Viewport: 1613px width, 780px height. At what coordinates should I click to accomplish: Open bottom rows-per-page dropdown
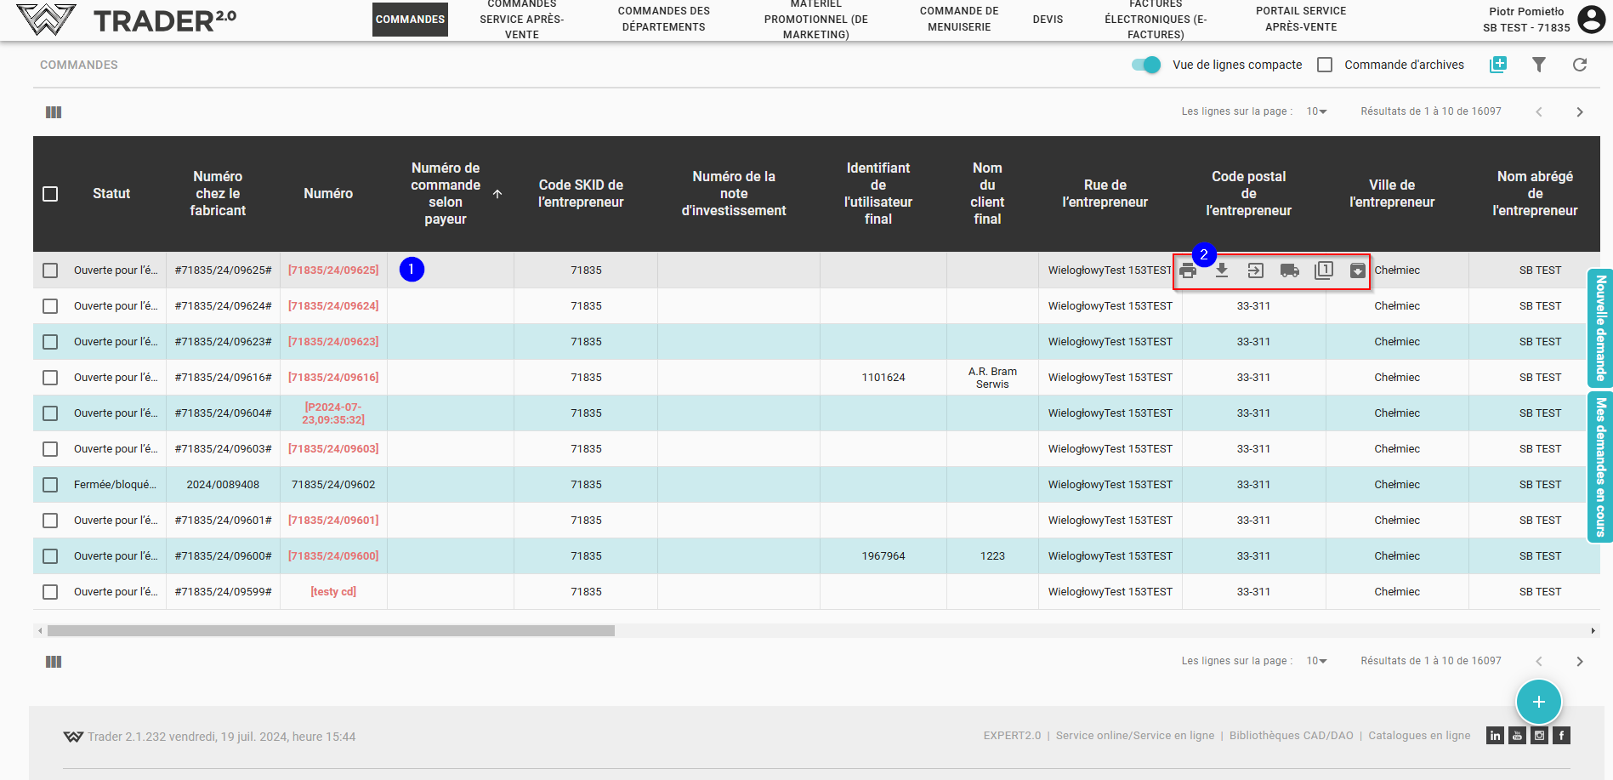(1316, 661)
